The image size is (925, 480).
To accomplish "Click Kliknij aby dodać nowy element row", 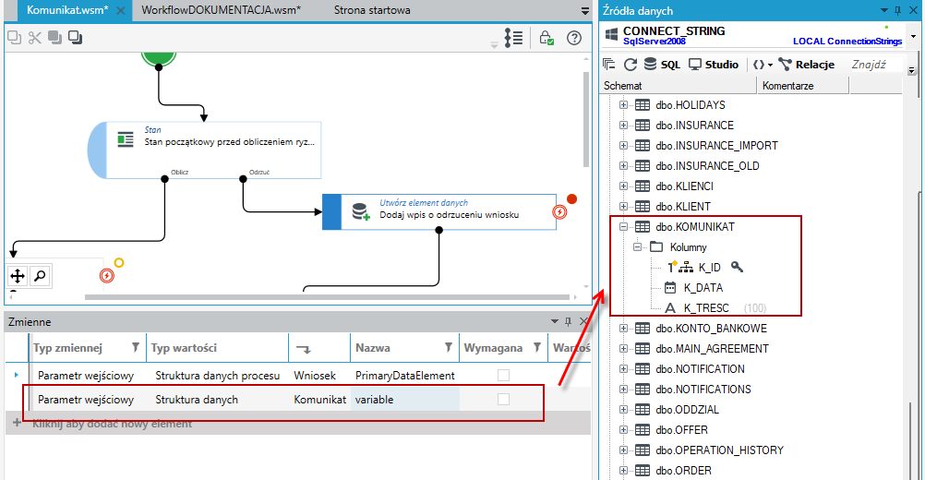I will [x=298, y=424].
